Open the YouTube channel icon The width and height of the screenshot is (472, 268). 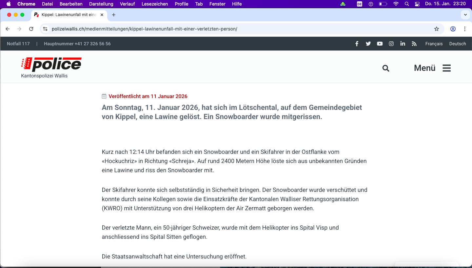[380, 44]
